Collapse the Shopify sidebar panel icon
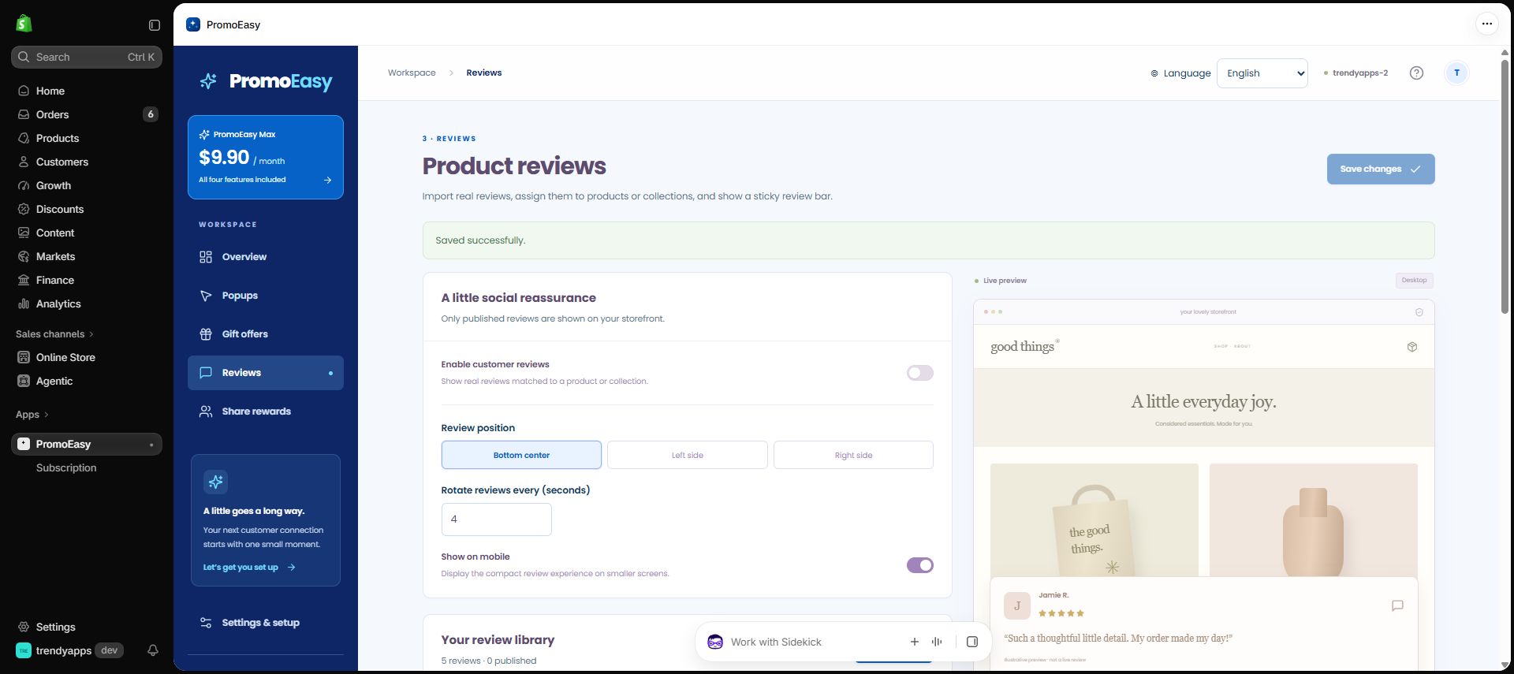The image size is (1514, 674). click(x=155, y=25)
